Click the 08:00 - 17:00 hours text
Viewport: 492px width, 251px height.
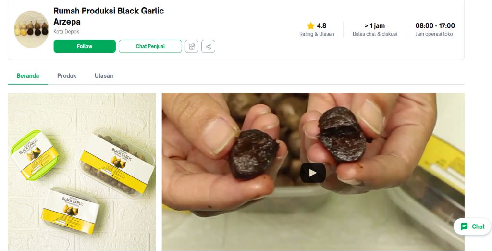click(x=435, y=26)
